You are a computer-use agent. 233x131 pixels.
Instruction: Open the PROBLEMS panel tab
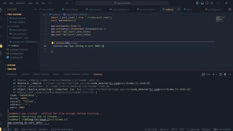click(x=12, y=74)
